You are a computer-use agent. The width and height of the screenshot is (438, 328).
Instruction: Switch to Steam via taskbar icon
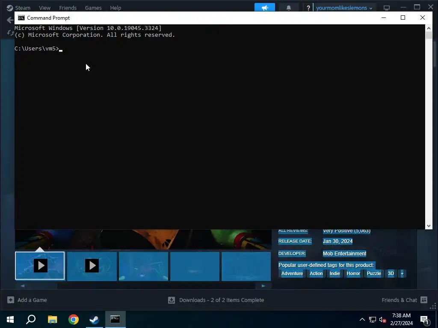point(94,319)
